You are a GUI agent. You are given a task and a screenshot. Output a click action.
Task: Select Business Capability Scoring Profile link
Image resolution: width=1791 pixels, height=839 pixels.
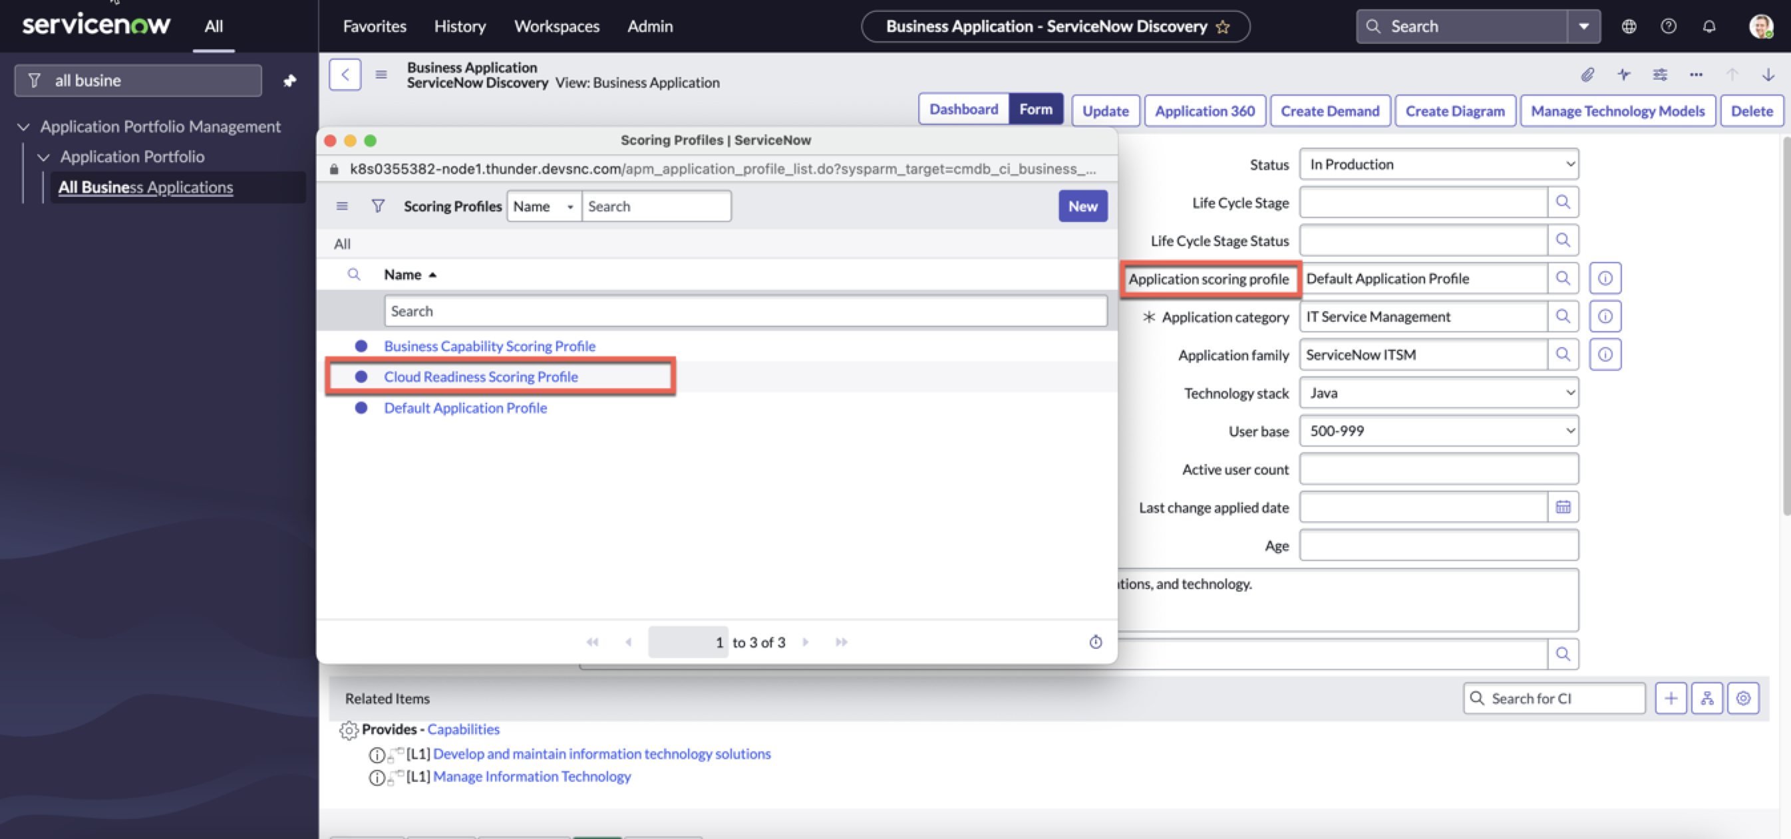click(490, 346)
